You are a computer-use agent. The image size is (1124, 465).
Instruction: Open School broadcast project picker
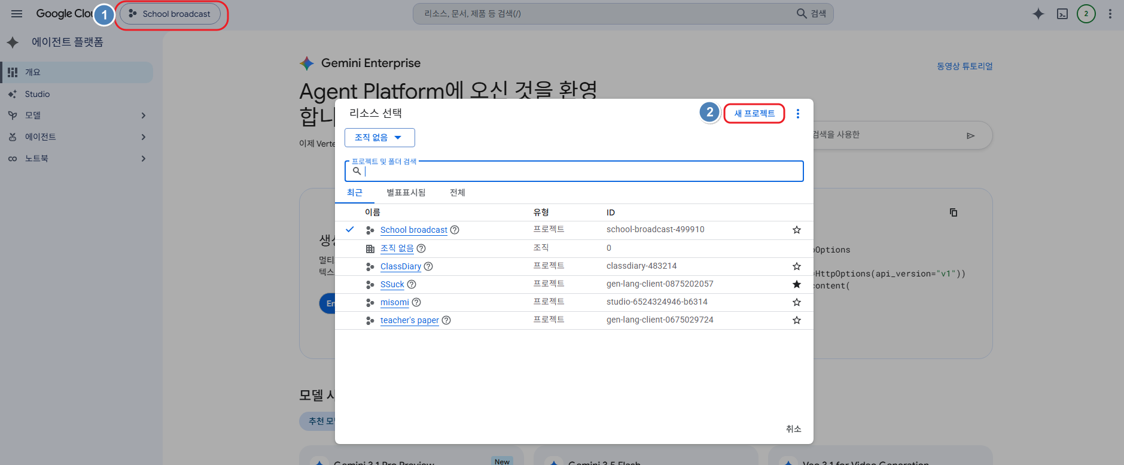[x=170, y=14]
